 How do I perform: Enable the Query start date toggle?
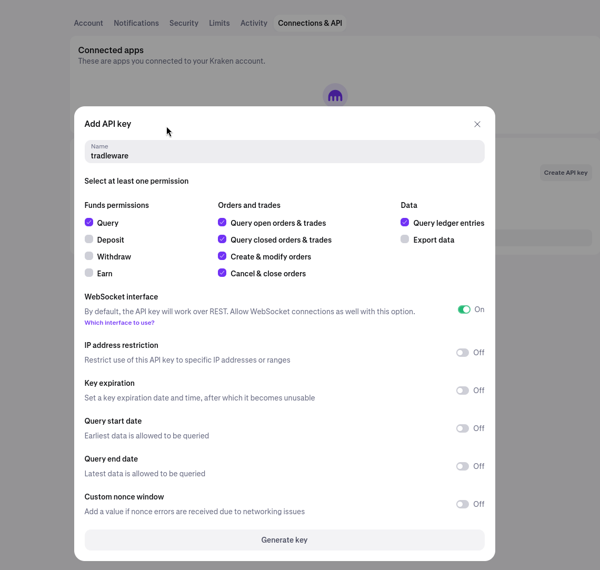point(463,428)
